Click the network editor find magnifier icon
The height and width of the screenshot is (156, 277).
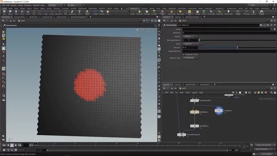click(x=271, y=92)
